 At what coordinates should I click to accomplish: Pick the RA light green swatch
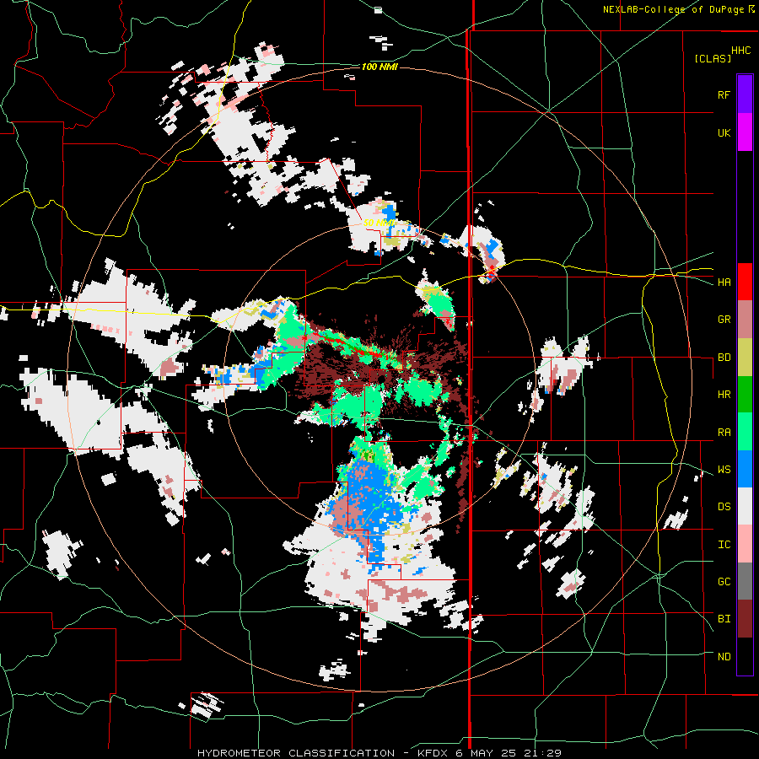(x=745, y=432)
